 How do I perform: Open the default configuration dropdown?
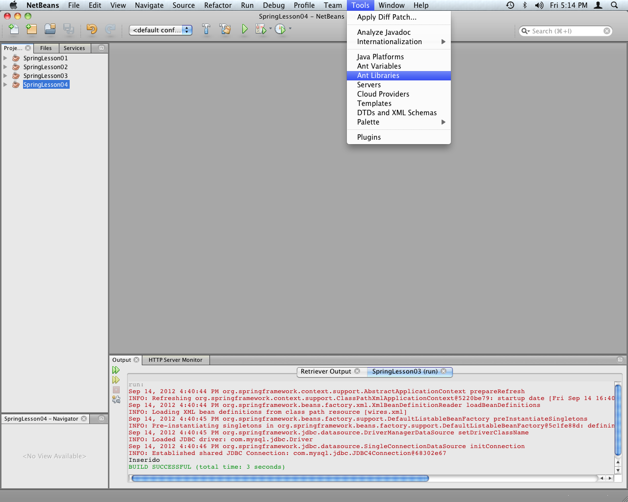coord(160,30)
